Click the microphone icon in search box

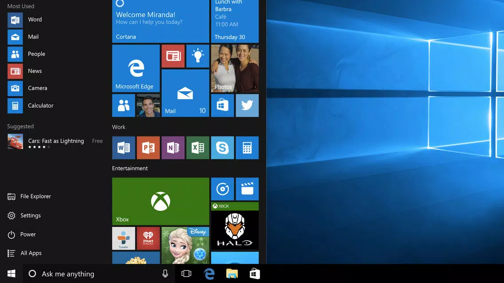(x=165, y=274)
